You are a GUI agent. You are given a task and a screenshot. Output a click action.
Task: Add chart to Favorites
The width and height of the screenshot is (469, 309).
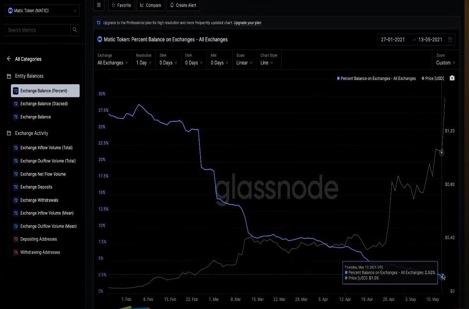click(x=121, y=5)
